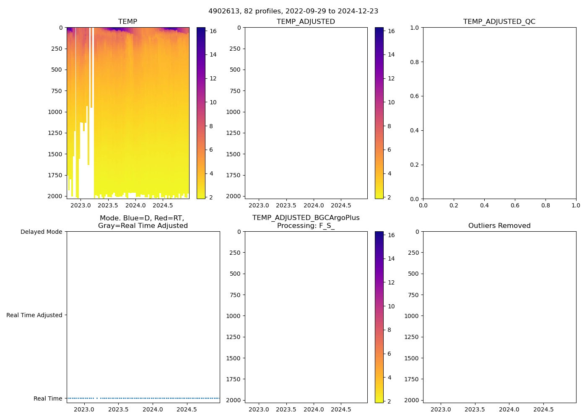Click the Real Time Adjusted axis label
Image resolution: width=587 pixels, height=419 pixels.
(34, 315)
